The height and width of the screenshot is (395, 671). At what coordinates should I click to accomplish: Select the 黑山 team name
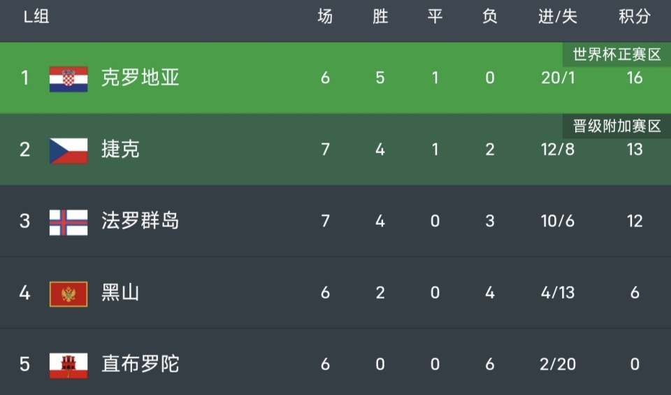pos(120,293)
